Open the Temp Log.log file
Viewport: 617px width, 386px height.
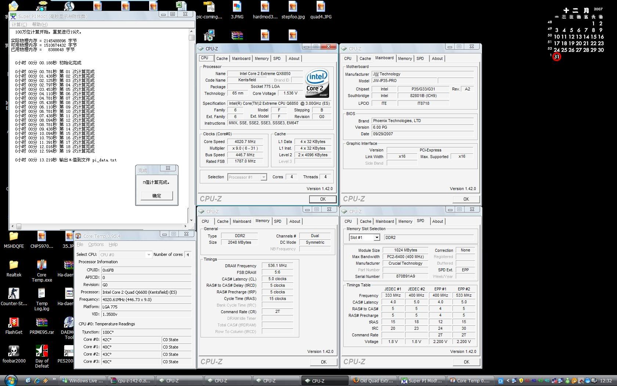click(x=42, y=299)
